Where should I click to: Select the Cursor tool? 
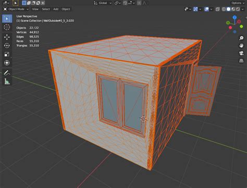[7, 27]
